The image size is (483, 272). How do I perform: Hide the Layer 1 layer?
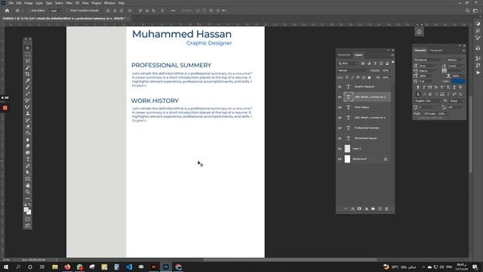(x=340, y=149)
